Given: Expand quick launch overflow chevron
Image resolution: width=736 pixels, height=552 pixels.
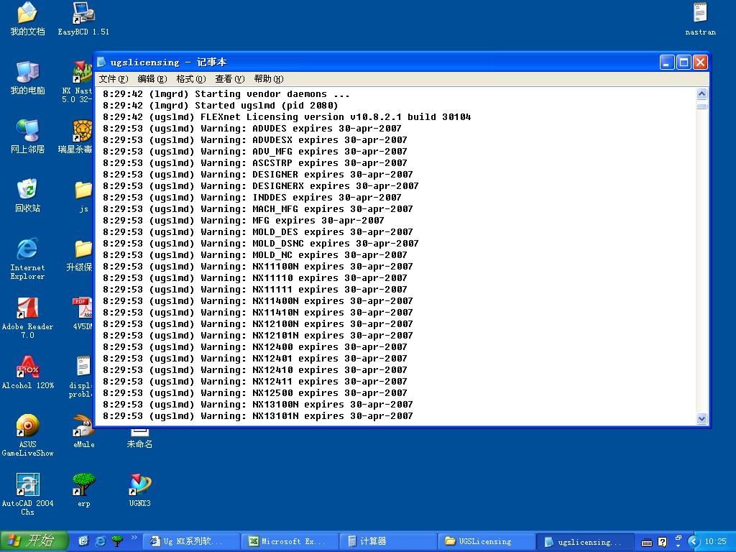Looking at the screenshot, I should (134, 538).
